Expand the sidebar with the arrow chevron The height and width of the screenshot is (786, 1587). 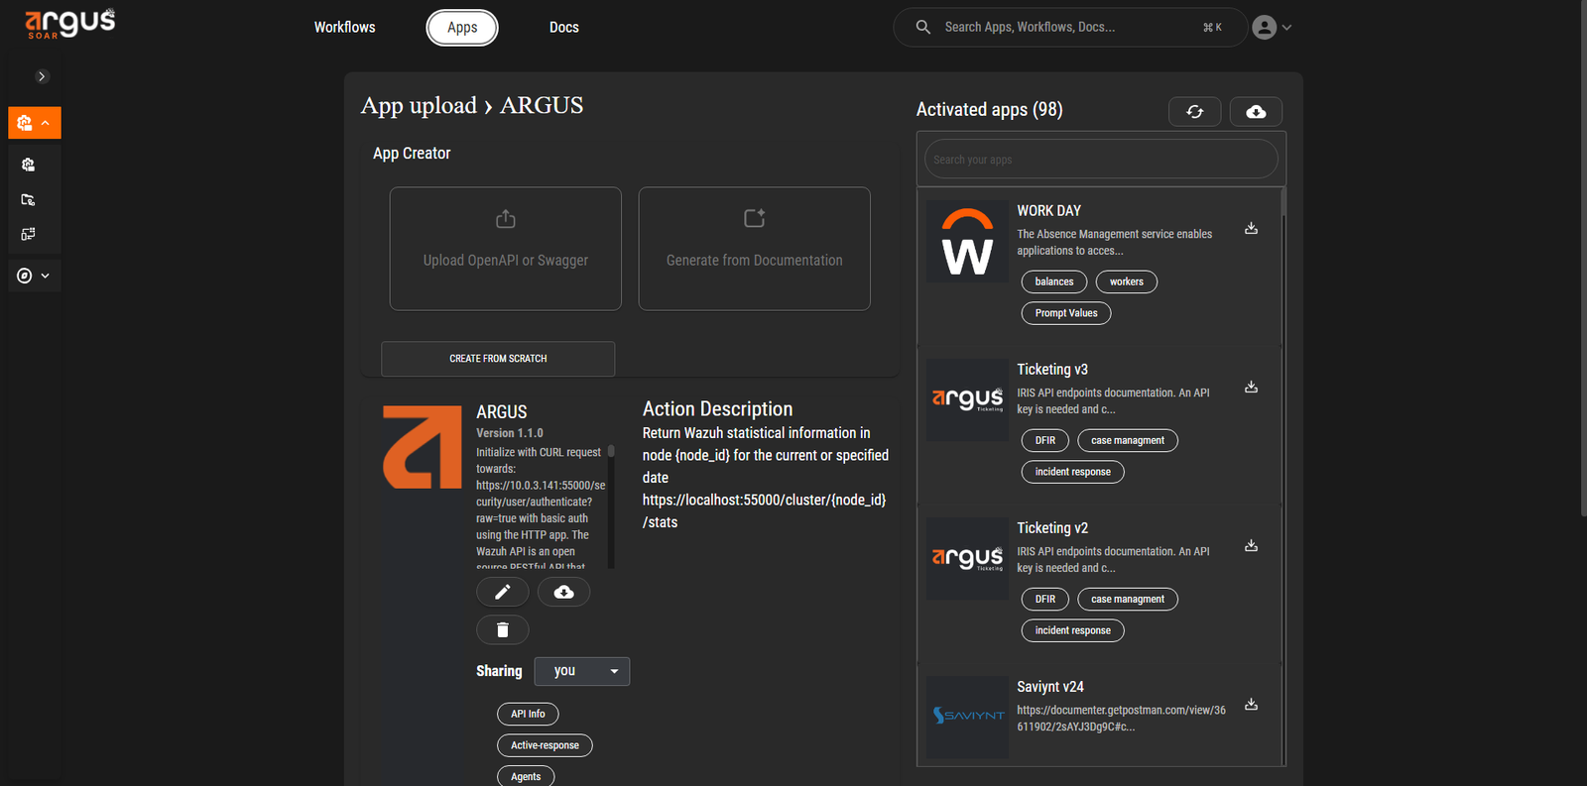pos(42,76)
